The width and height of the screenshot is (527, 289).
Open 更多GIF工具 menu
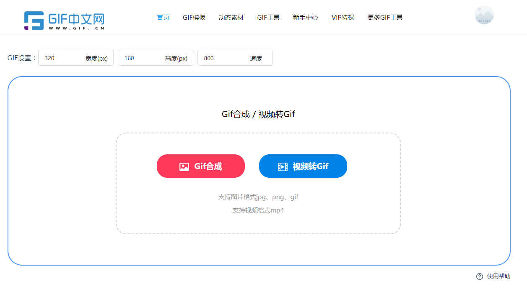click(x=385, y=18)
